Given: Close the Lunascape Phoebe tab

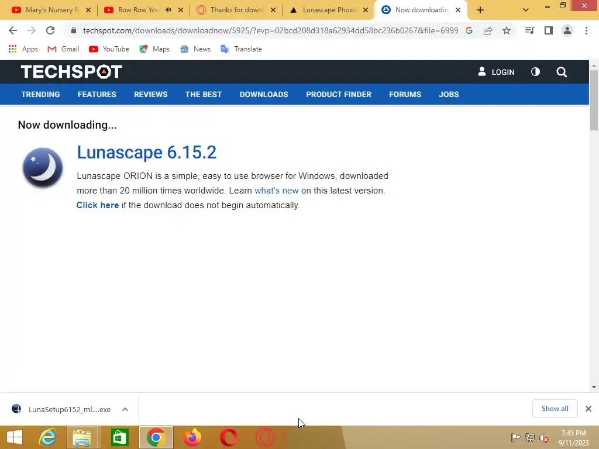Looking at the screenshot, I should [x=366, y=10].
